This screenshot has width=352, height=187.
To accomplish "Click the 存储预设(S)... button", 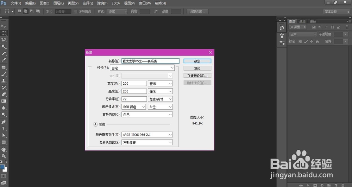I will pyautogui.click(x=197, y=76).
